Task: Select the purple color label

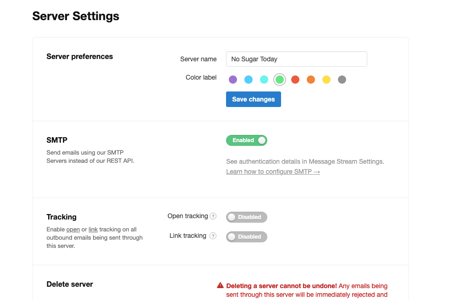Action: [x=233, y=80]
